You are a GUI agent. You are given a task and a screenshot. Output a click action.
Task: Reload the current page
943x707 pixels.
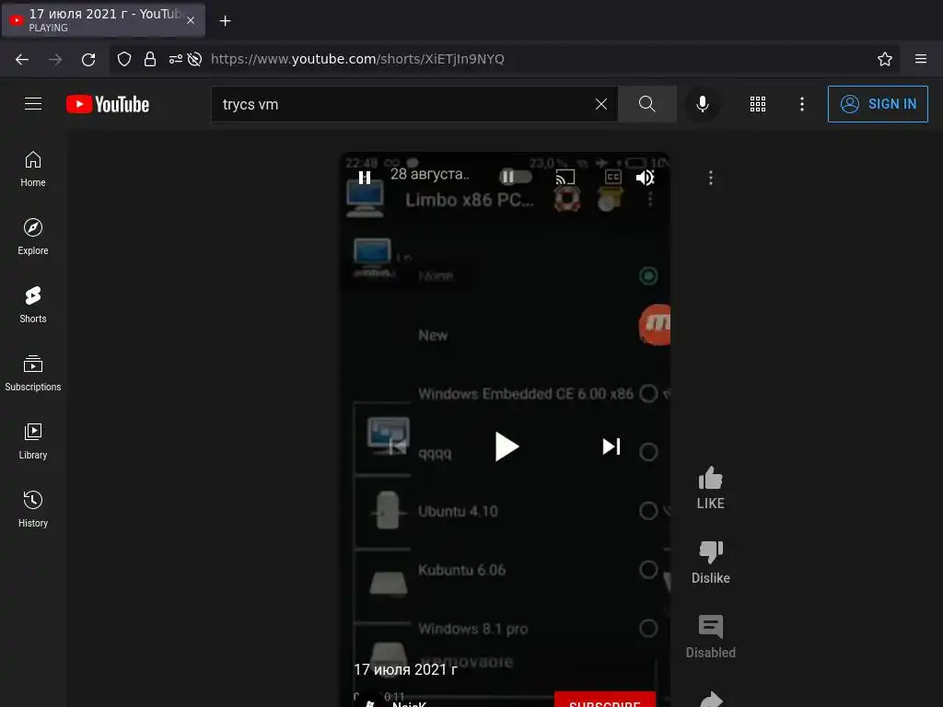tap(88, 59)
